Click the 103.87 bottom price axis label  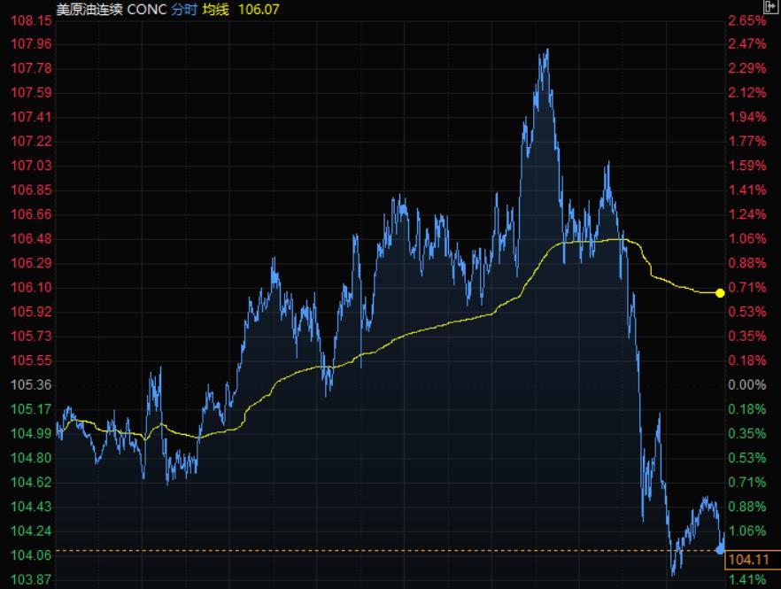[28, 579]
